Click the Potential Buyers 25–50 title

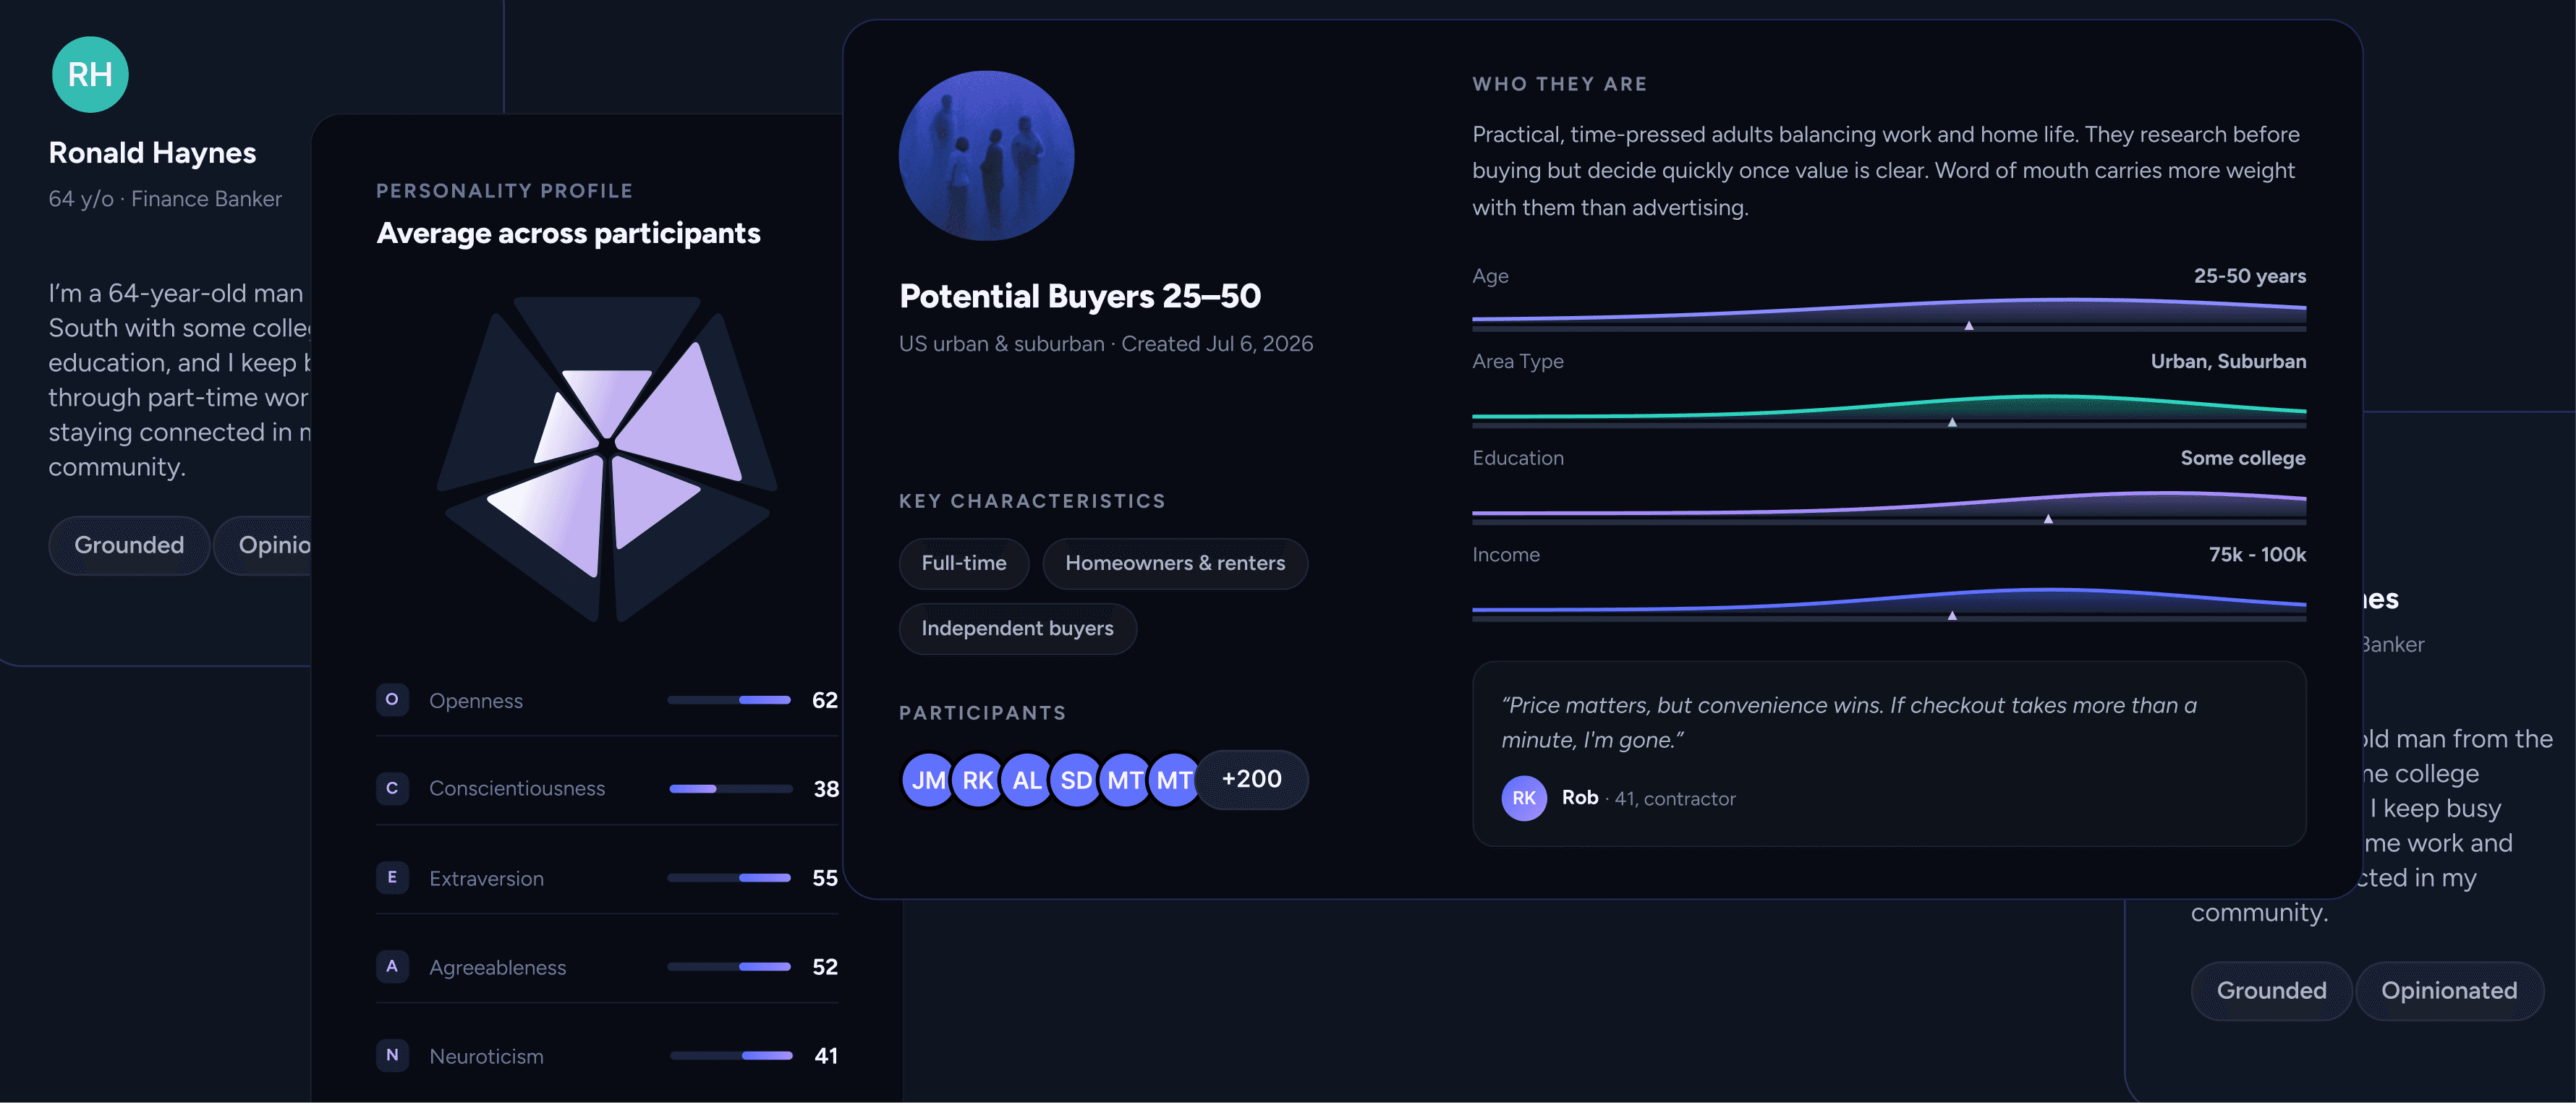click(x=1080, y=296)
